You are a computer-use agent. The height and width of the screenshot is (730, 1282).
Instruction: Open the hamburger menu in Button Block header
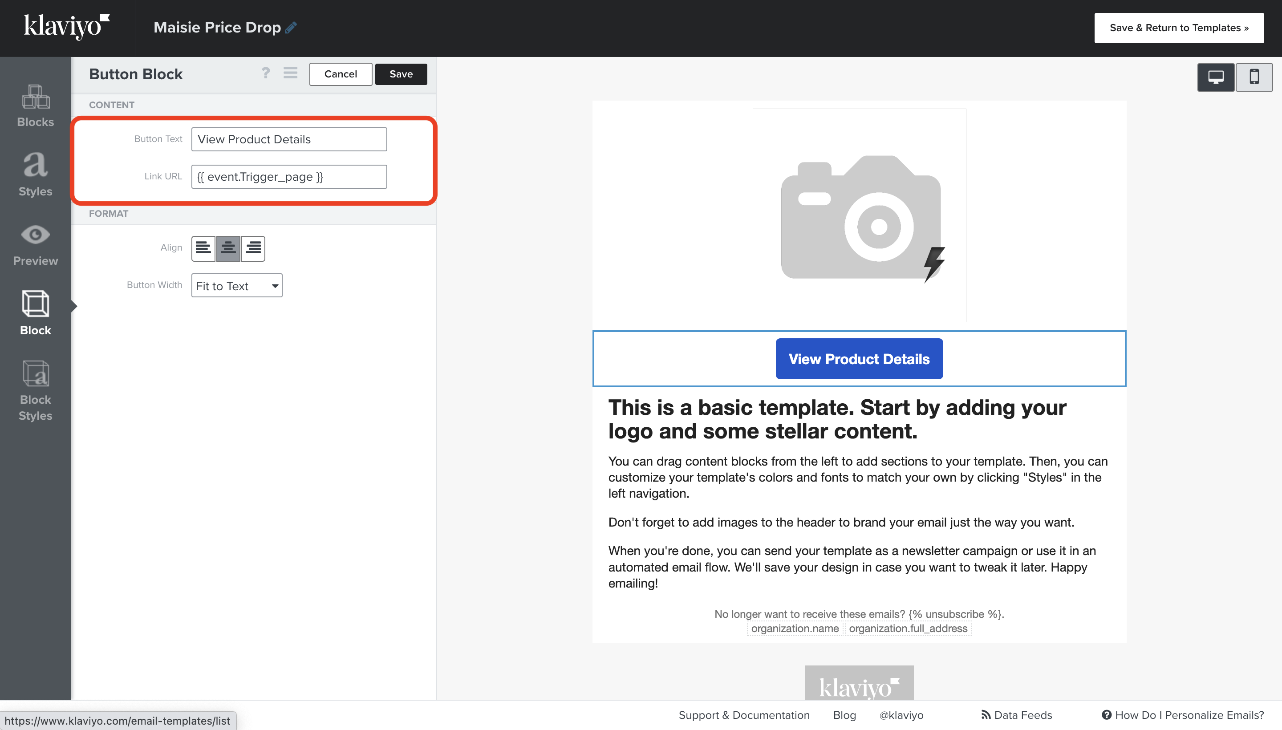(290, 73)
